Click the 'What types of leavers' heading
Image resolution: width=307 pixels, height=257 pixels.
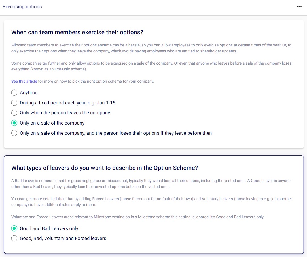[104, 168]
